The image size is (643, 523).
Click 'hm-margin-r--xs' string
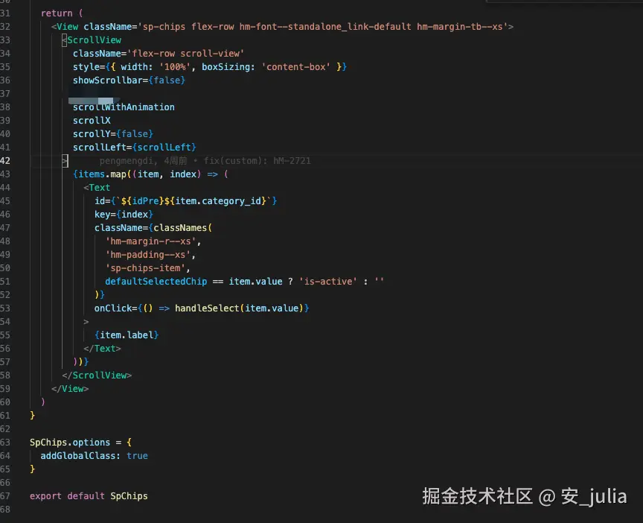[x=150, y=241]
